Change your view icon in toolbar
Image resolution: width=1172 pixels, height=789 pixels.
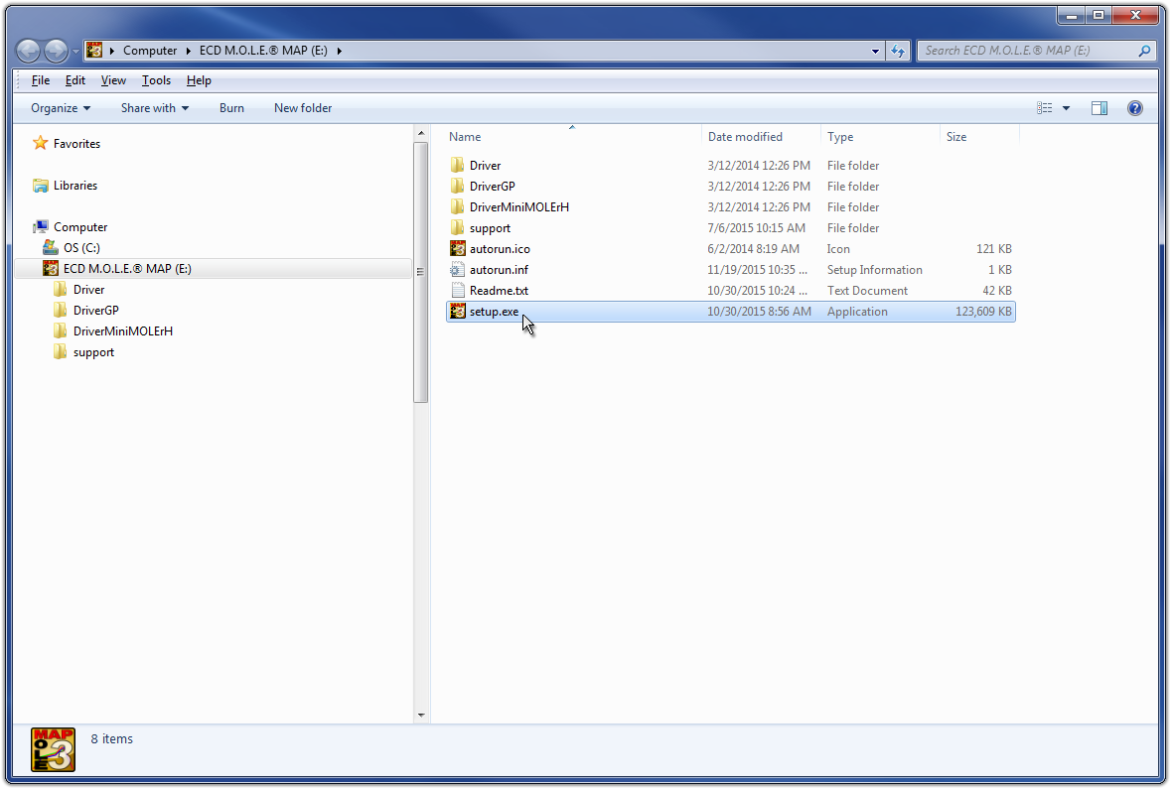1045,108
